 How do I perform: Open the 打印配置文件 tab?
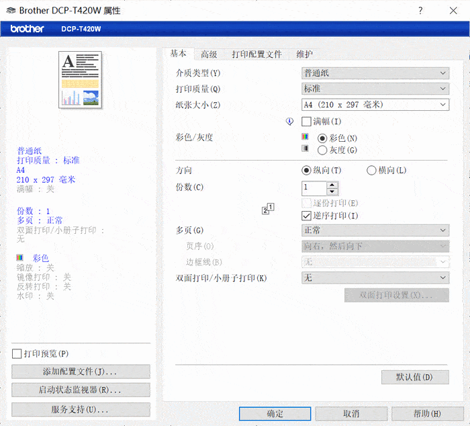(x=256, y=54)
